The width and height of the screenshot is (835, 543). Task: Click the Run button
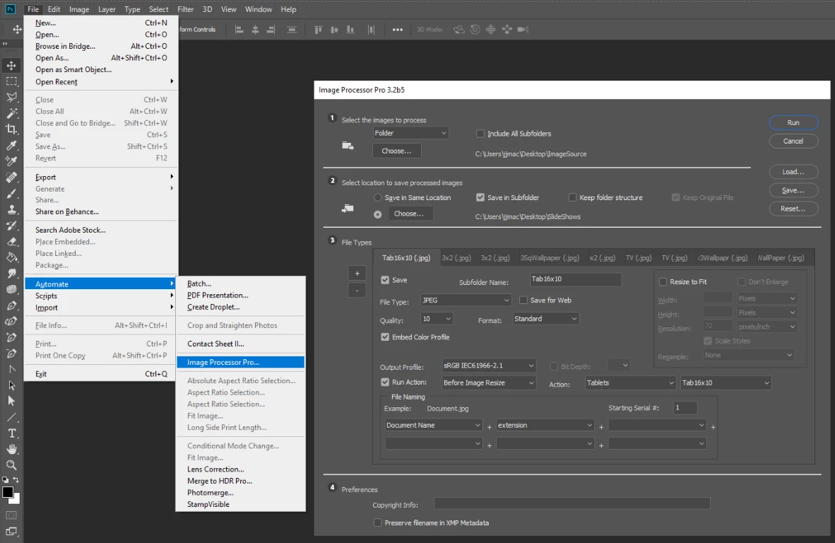[793, 122]
